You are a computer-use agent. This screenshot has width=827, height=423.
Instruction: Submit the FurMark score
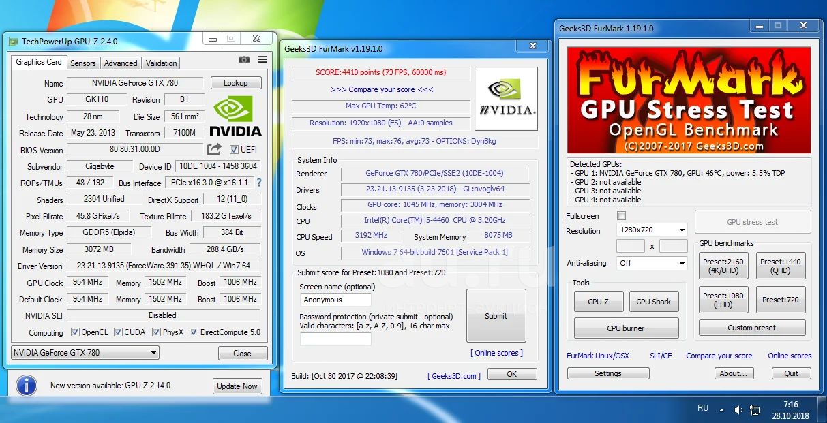pos(496,316)
